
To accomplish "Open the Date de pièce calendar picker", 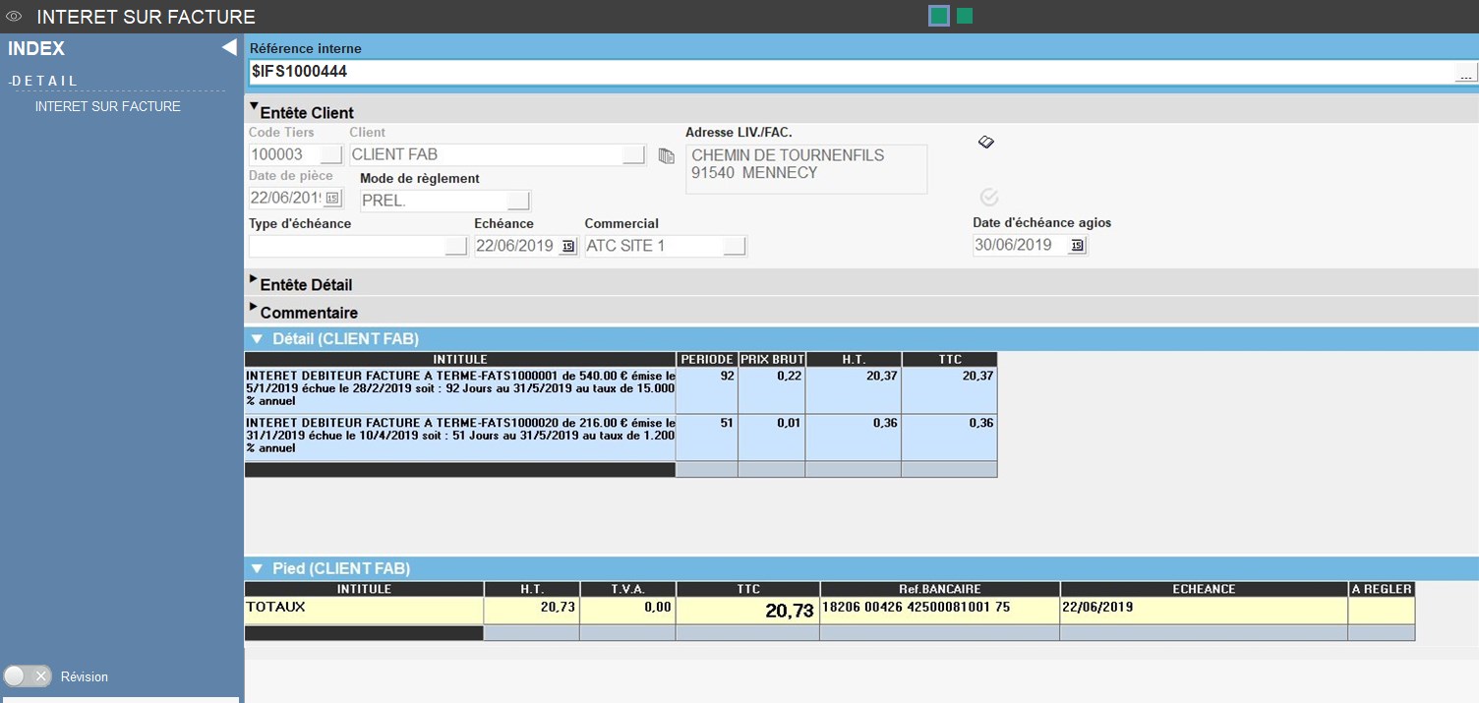I will point(332,199).
